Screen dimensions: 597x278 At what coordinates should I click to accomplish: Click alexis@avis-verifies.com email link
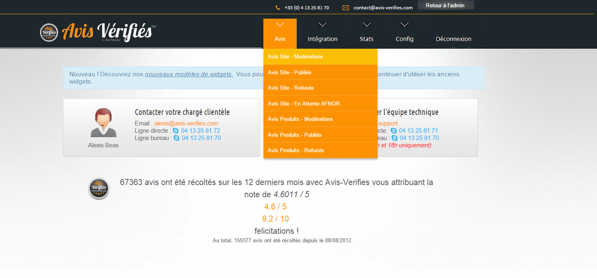click(x=186, y=123)
